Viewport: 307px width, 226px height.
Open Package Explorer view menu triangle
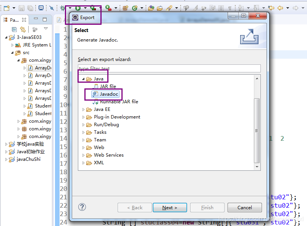(46, 29)
